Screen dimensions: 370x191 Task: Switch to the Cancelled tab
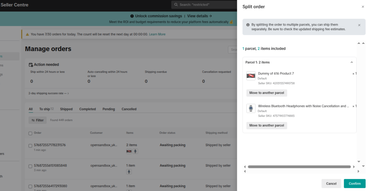pos(129,109)
